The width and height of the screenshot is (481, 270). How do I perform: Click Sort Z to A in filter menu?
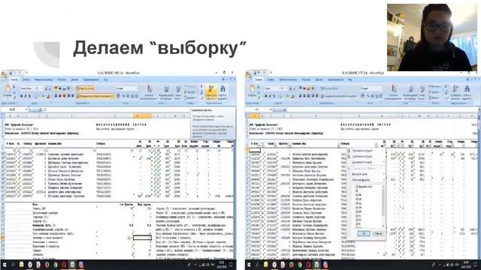pos(362,157)
